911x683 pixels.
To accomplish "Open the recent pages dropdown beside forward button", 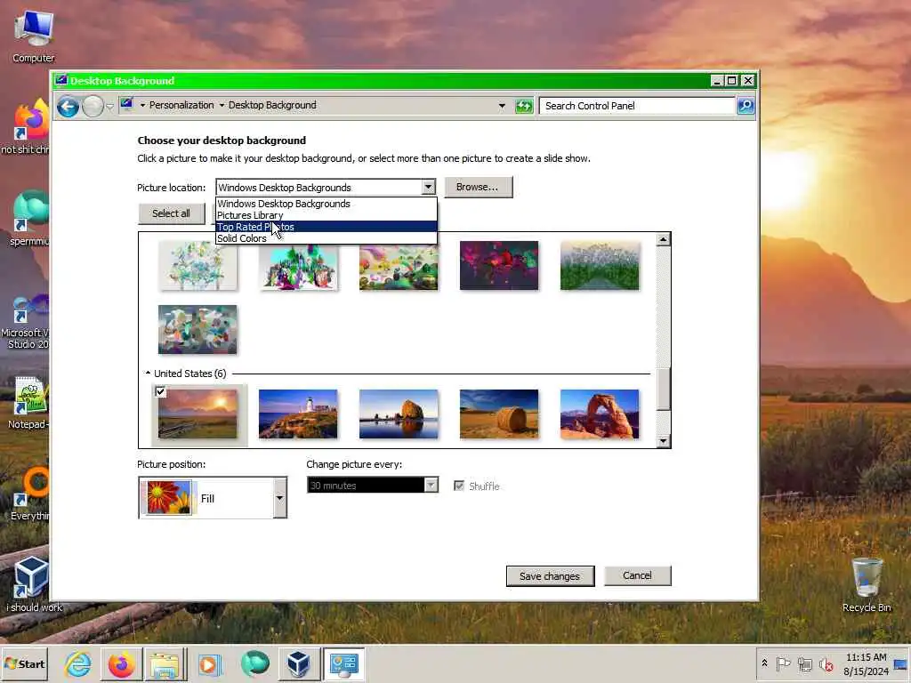I will click(x=109, y=107).
